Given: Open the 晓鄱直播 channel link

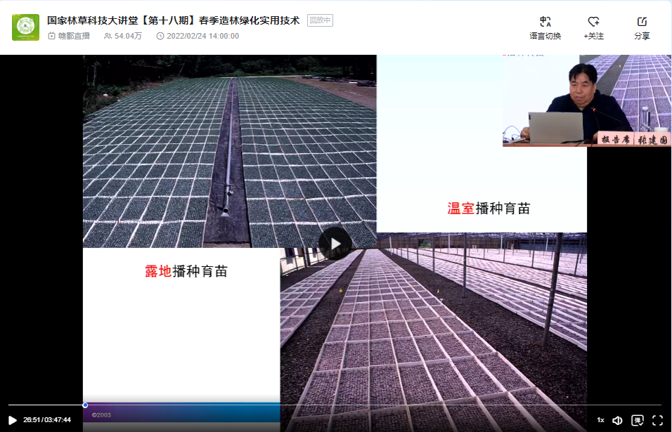Looking at the screenshot, I should click(74, 36).
